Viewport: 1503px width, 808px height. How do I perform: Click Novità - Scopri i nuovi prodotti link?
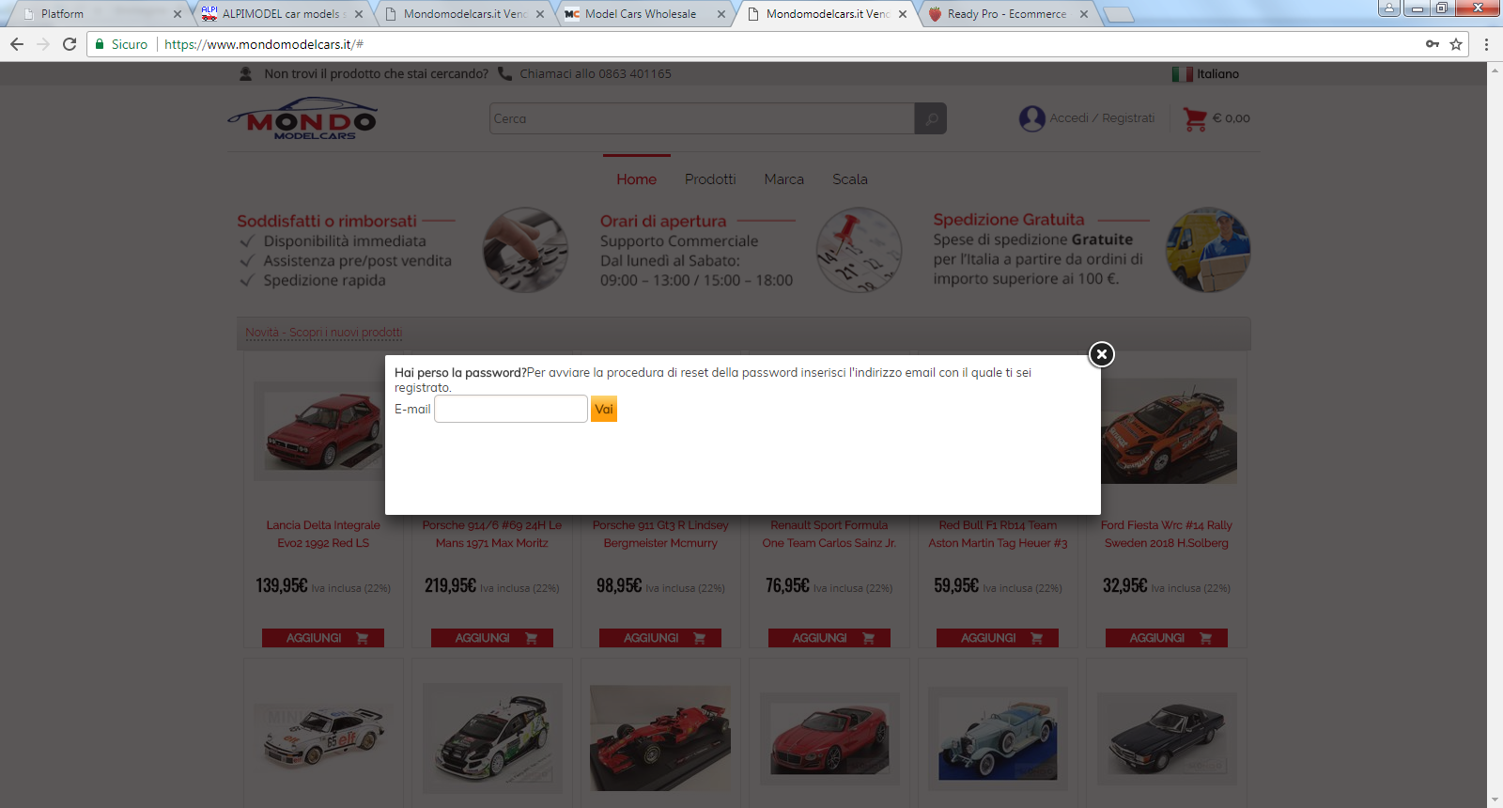324,333
